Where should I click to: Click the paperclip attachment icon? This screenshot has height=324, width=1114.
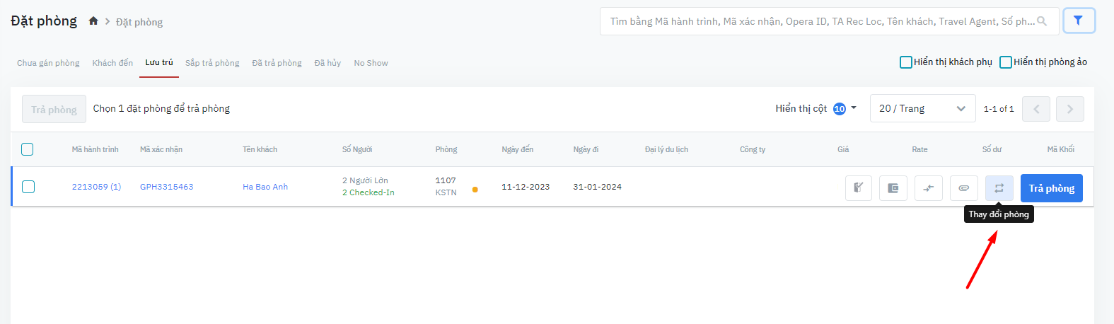click(963, 188)
